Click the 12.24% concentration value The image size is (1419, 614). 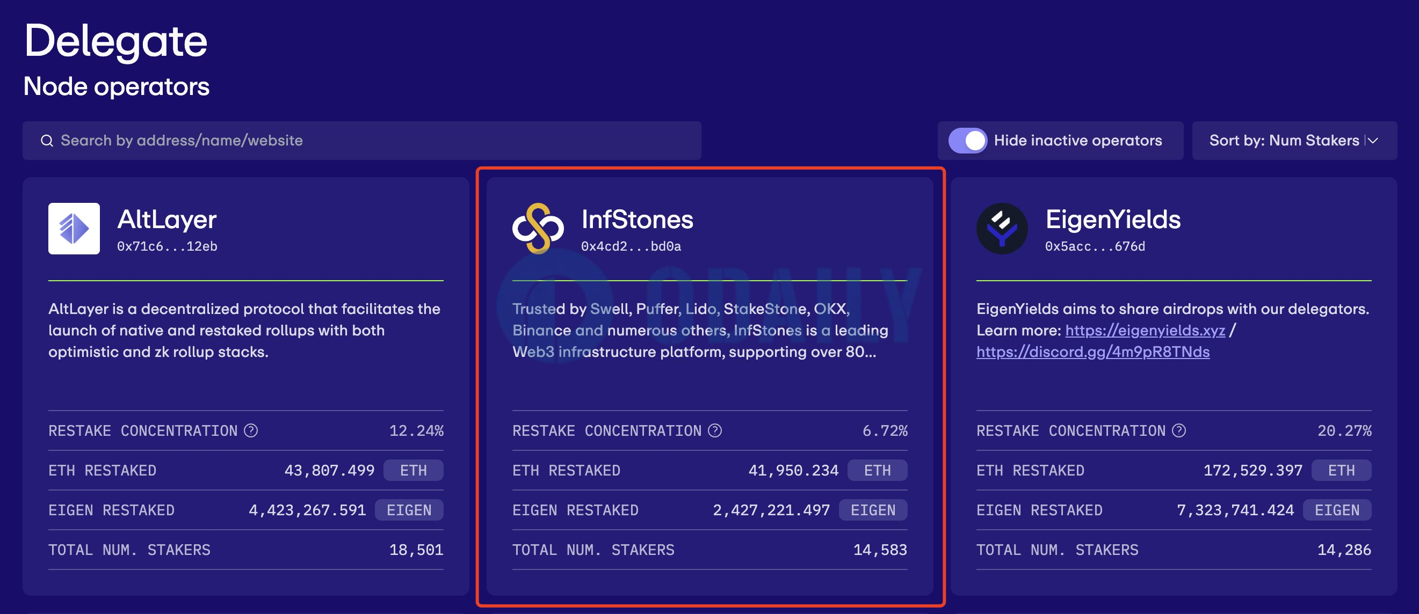(x=416, y=430)
